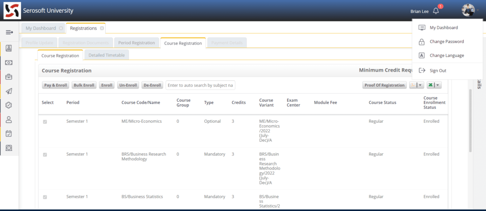Export the table with the PDF icon

pyautogui.click(x=412, y=85)
